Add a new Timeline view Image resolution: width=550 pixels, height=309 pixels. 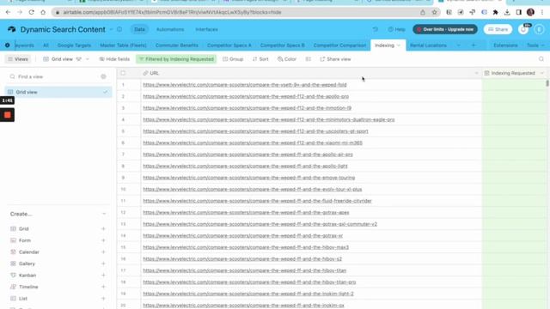[103, 287]
